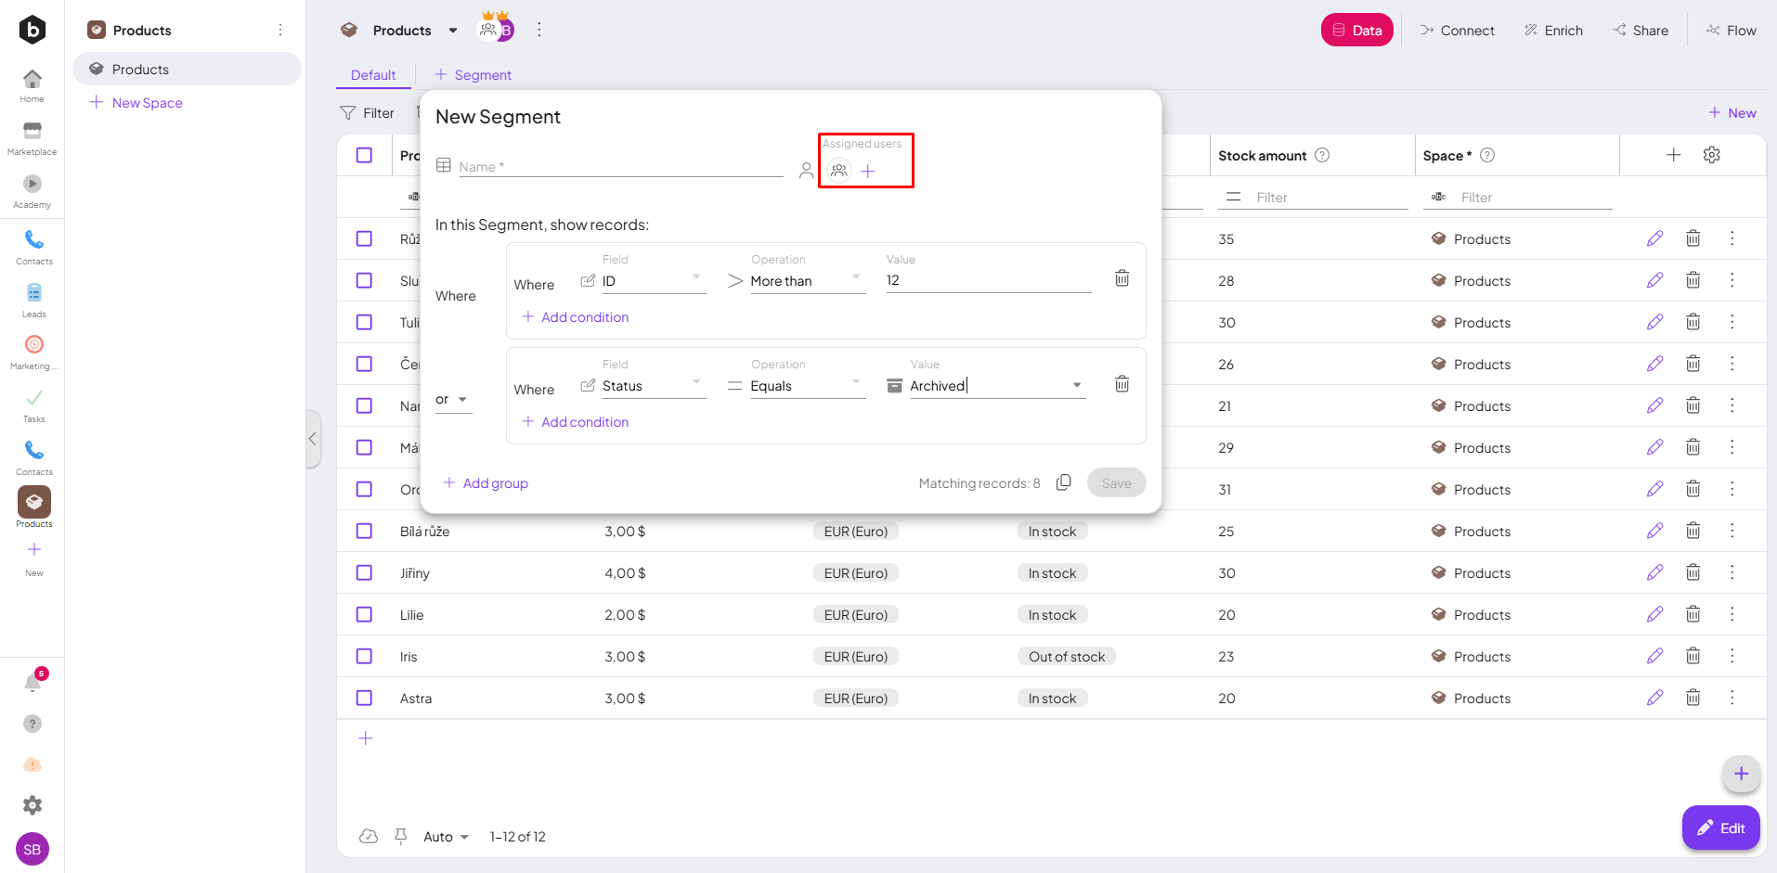Switch to the Default tab
The height and width of the screenshot is (873, 1777).
coord(373,75)
